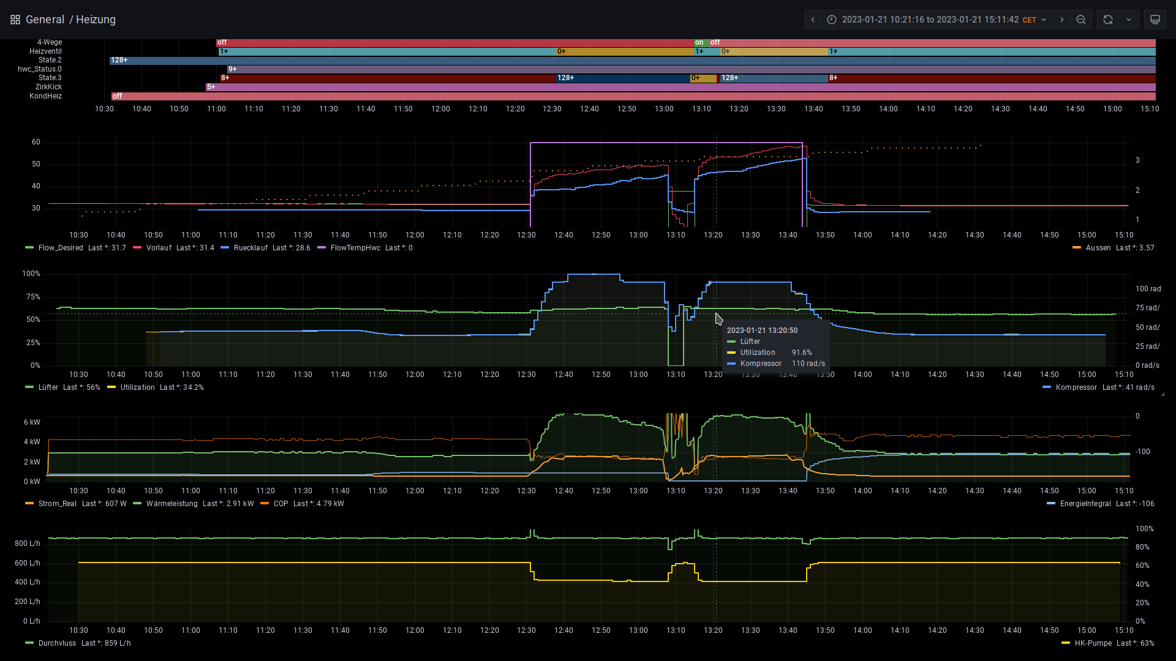This screenshot has height=661, width=1176.
Task: Shift time range backward arrow
Action: (813, 20)
